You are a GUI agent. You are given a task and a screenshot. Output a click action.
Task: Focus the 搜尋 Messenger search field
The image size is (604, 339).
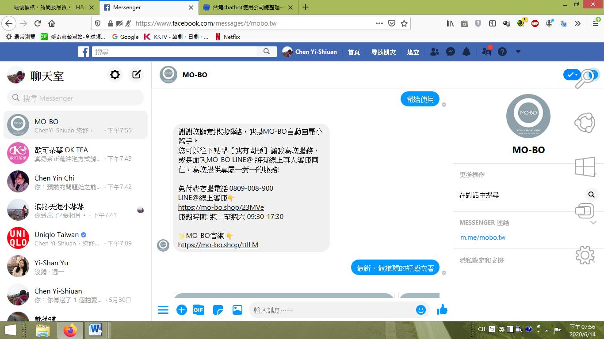76,98
